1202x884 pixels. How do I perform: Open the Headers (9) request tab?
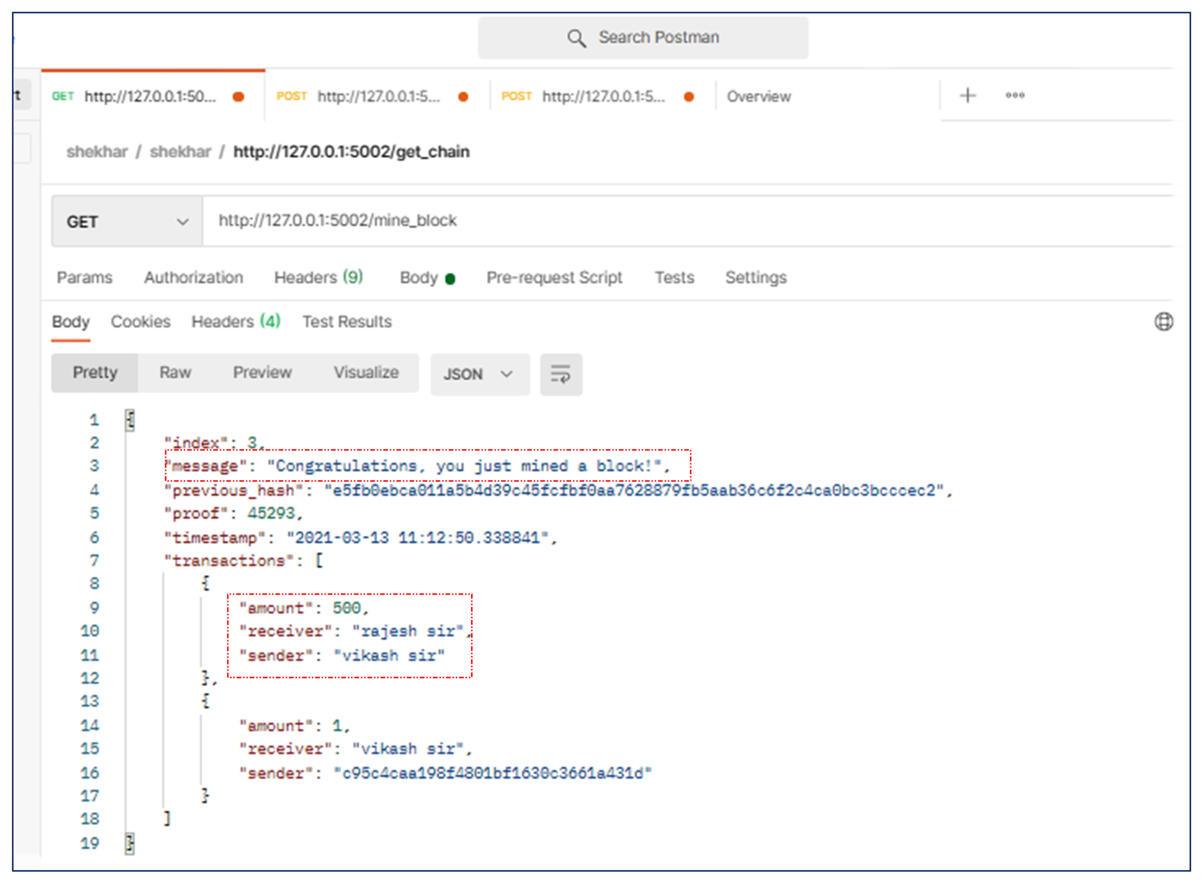318,278
